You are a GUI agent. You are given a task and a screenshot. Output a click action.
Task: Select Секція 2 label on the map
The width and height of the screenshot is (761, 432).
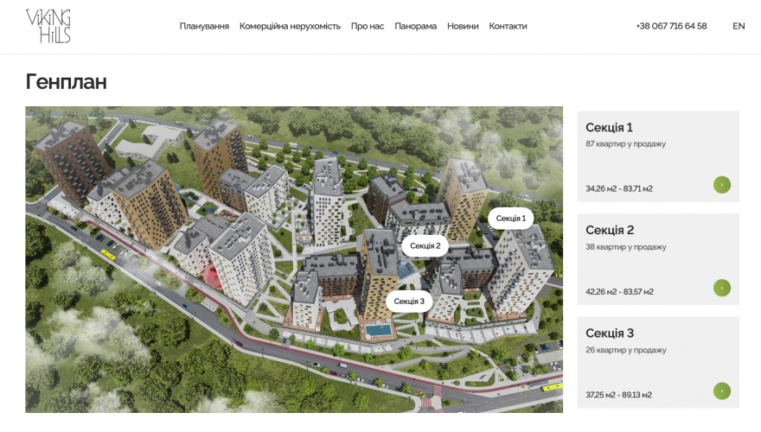(x=425, y=246)
